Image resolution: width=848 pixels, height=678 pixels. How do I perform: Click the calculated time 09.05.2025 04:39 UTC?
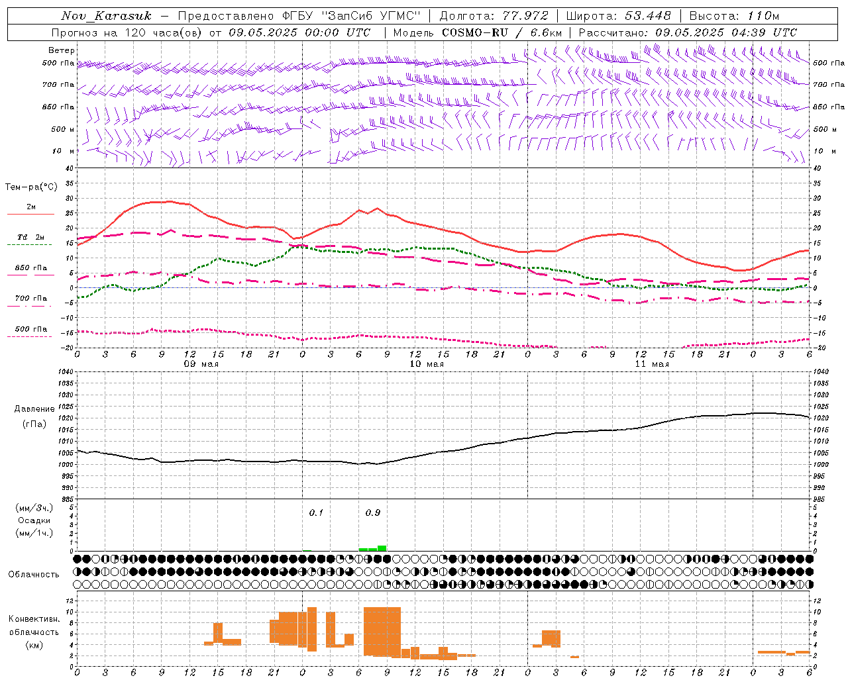[x=726, y=32]
